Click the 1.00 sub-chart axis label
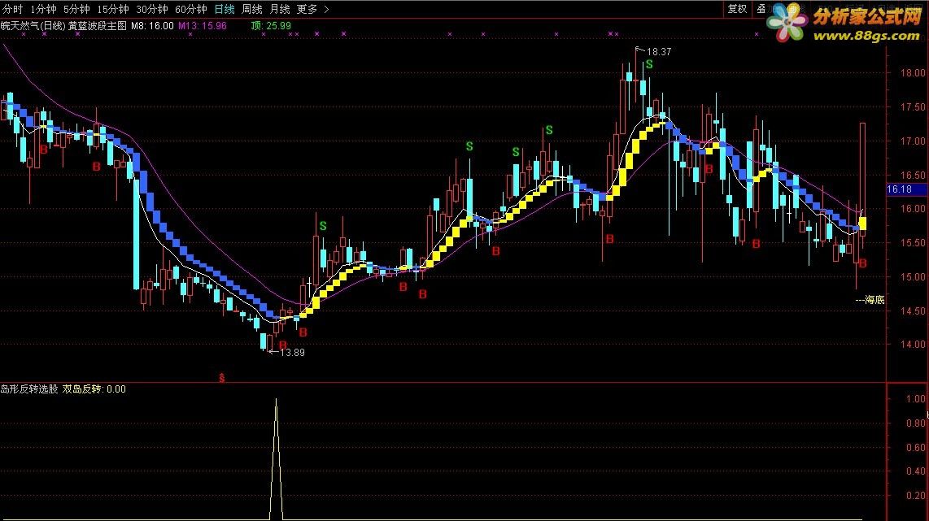The image size is (929, 521). coord(916,398)
